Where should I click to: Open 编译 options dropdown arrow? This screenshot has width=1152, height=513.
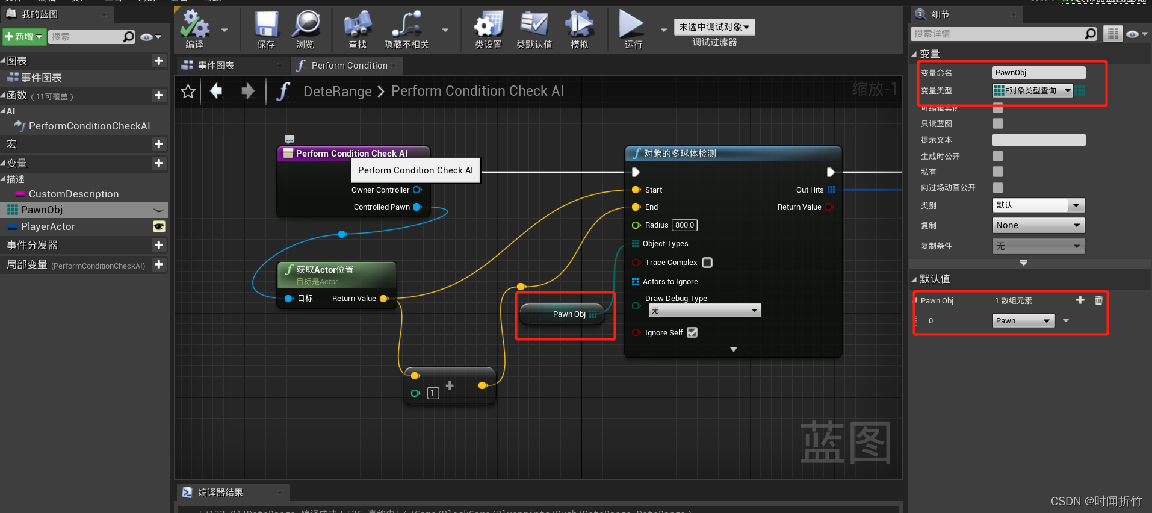coord(225,30)
